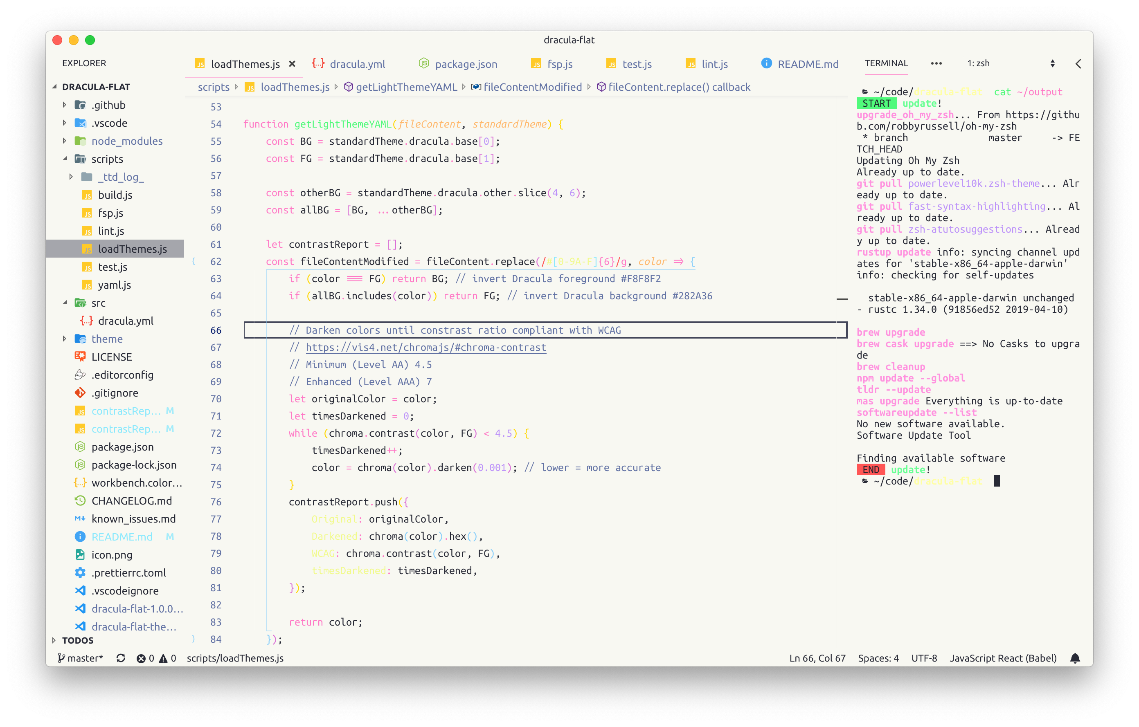Click the errors count icon in status bar
This screenshot has height=727, width=1139.
[141, 658]
